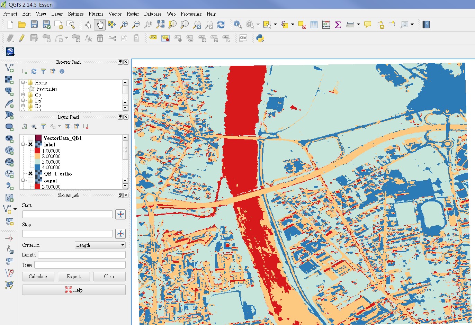This screenshot has height=325, width=475.
Task: Toggle editing pencil icon
Action: 22,38
